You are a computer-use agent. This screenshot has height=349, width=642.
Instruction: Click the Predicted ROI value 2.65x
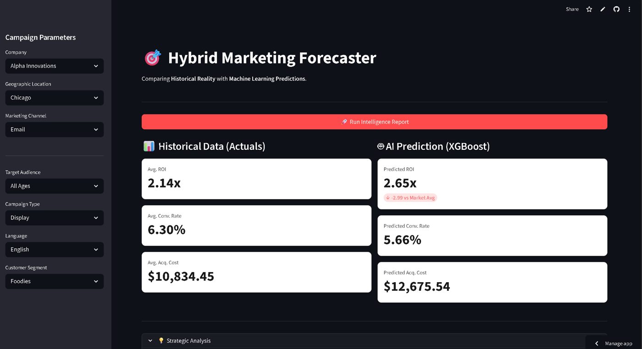pos(400,183)
